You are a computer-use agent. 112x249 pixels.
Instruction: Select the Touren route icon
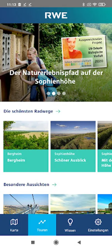(42, 222)
